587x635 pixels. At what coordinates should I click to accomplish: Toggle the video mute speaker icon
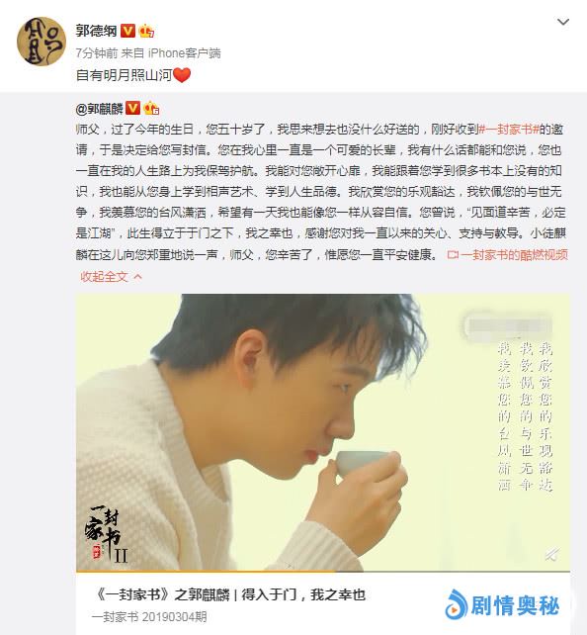[552, 554]
